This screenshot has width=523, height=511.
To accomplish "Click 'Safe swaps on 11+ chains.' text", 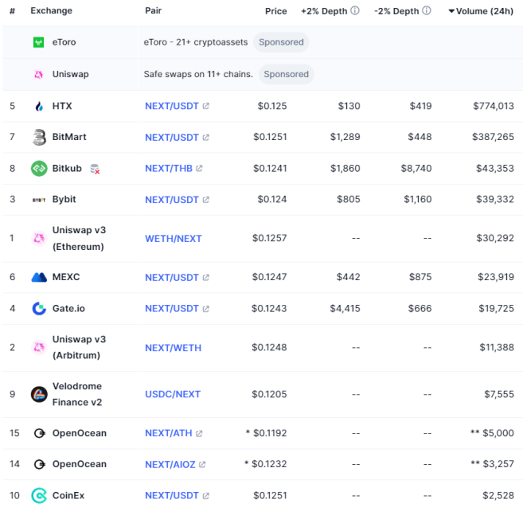I will pos(198,74).
